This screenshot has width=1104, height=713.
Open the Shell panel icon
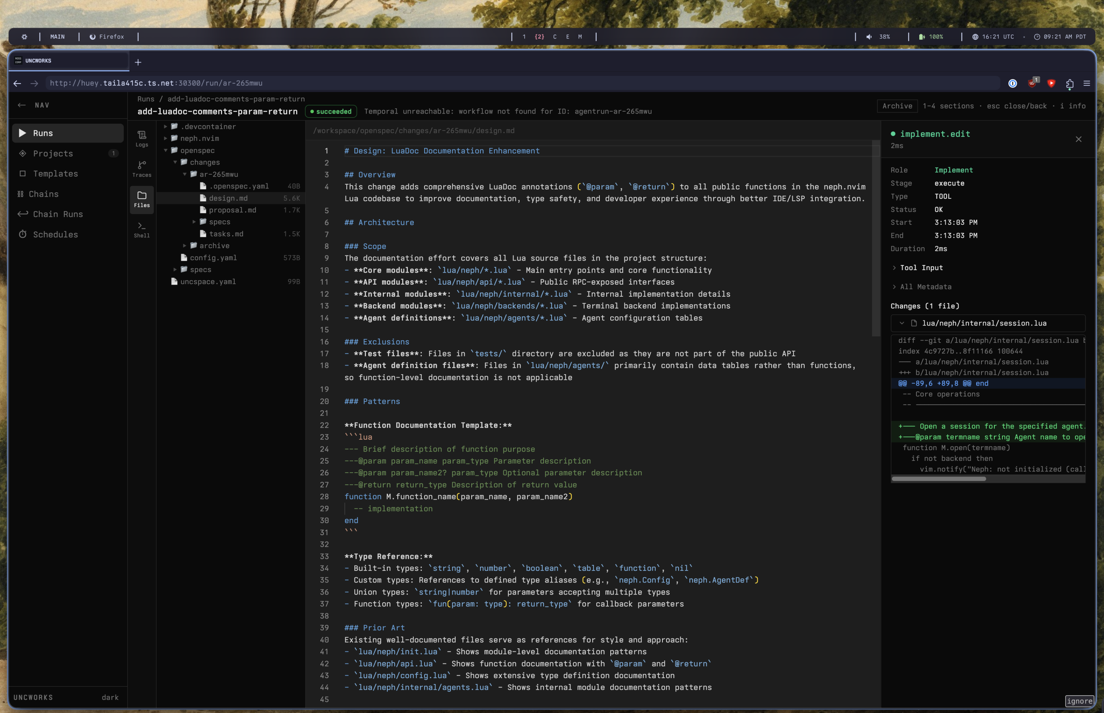point(142,230)
